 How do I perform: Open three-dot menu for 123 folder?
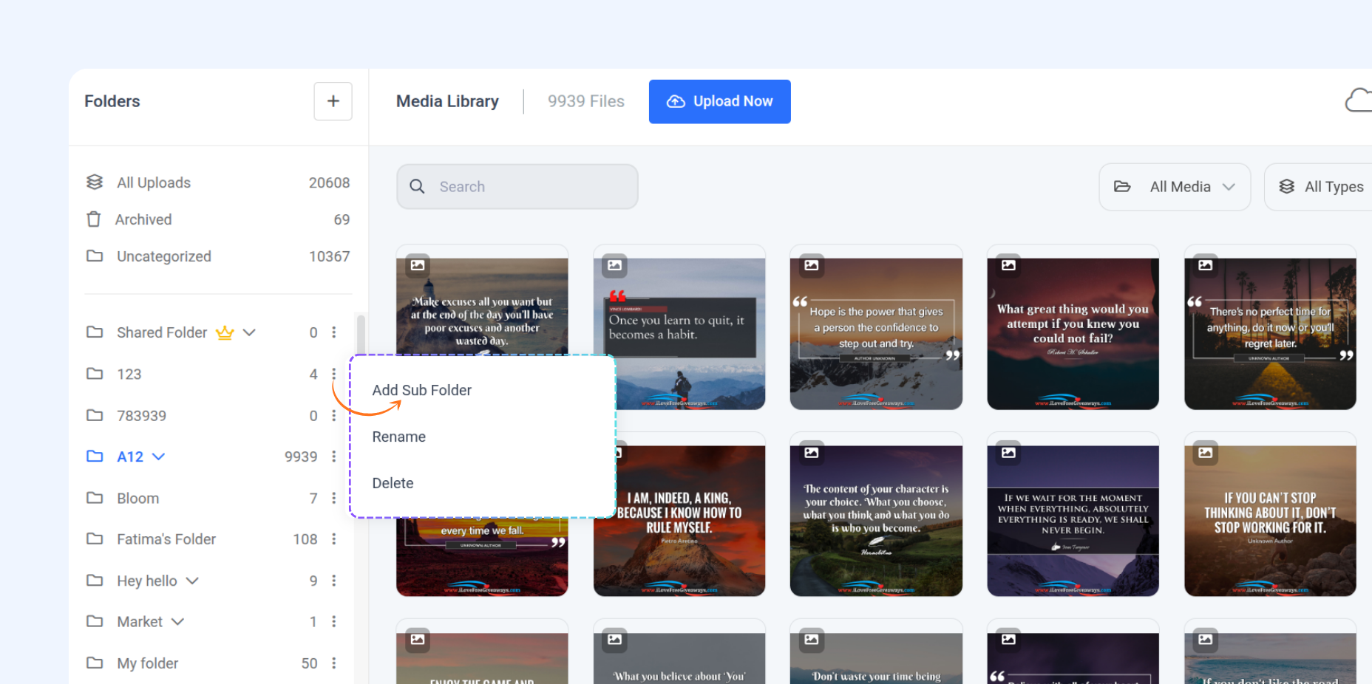coord(334,374)
